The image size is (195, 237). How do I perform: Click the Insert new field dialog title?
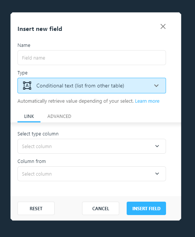coord(40,29)
